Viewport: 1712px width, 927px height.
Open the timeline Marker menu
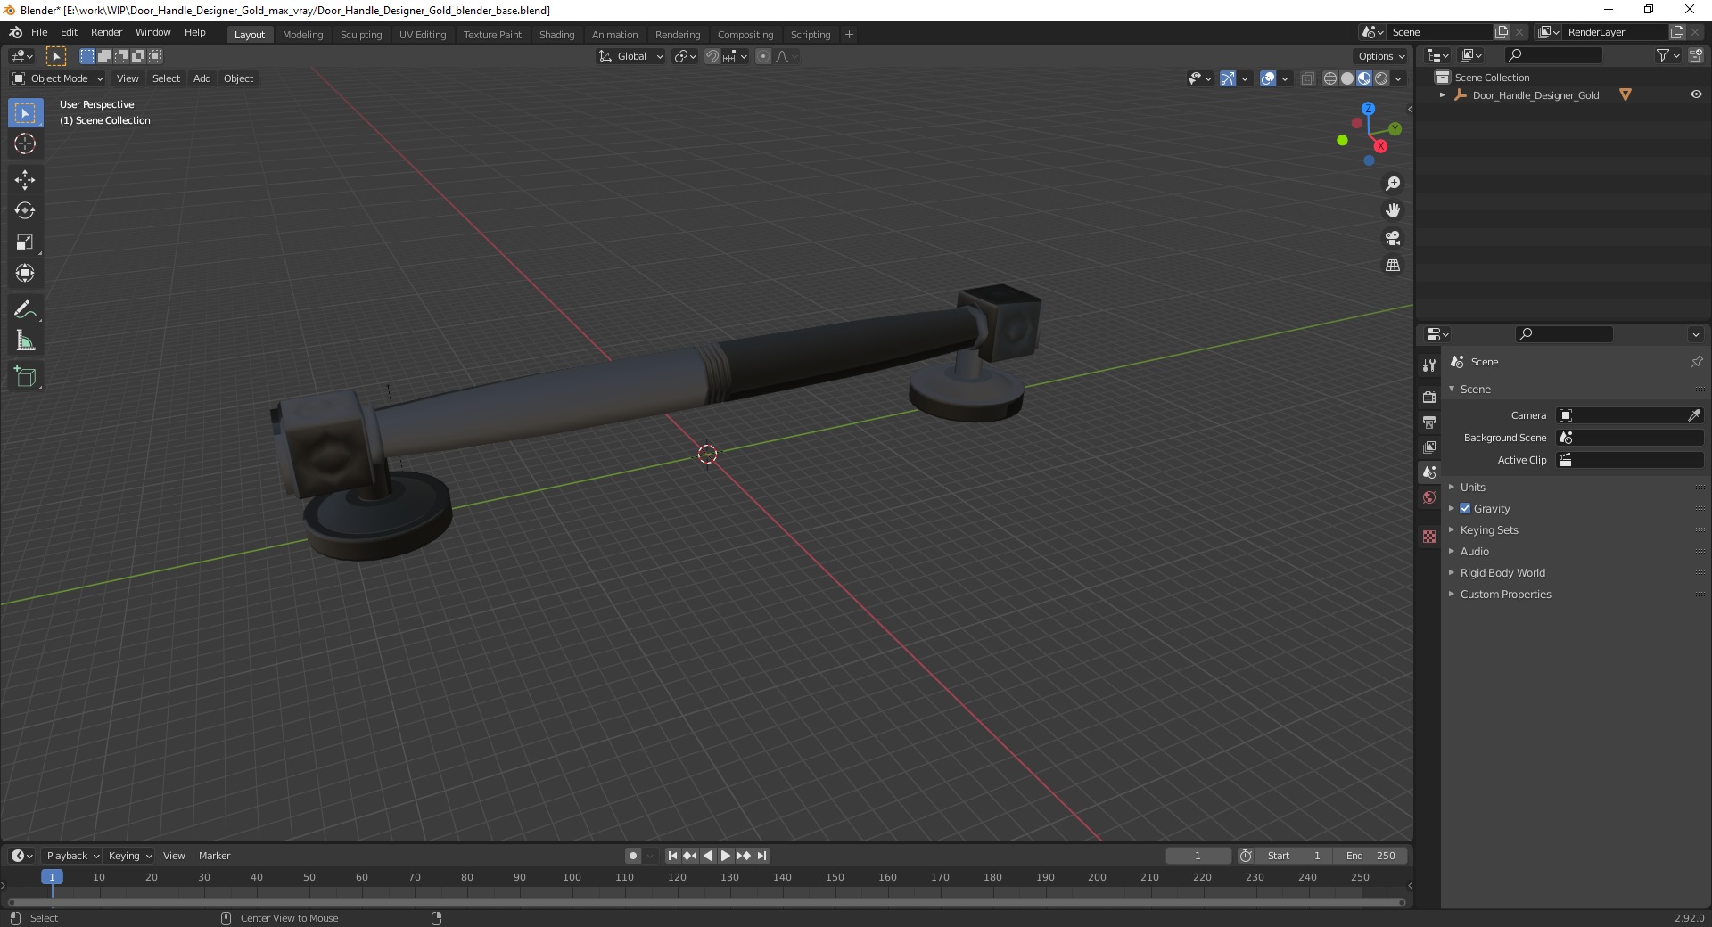click(214, 856)
